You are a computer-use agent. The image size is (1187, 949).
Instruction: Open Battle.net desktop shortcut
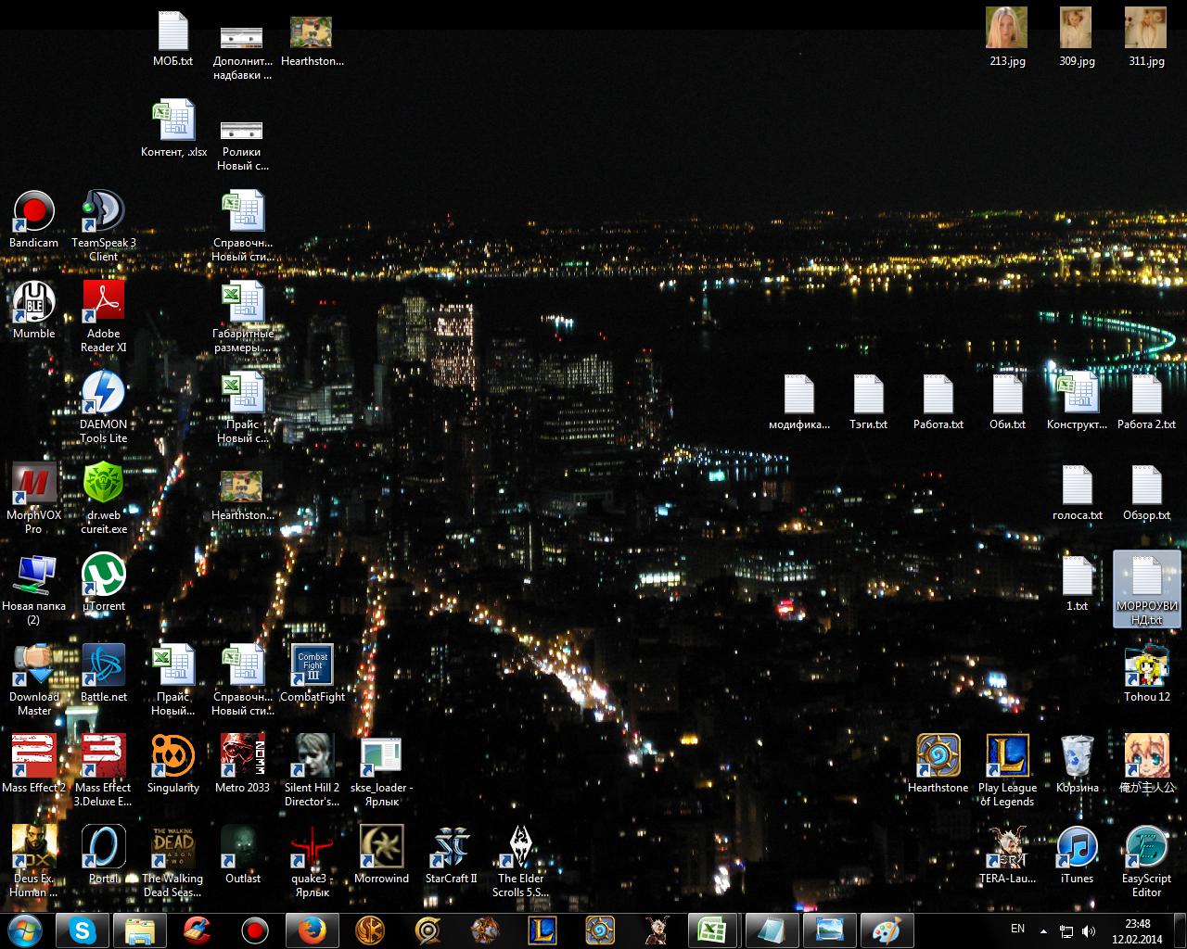(x=103, y=667)
